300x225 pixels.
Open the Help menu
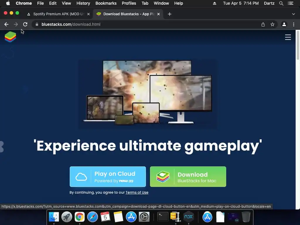(178, 3)
